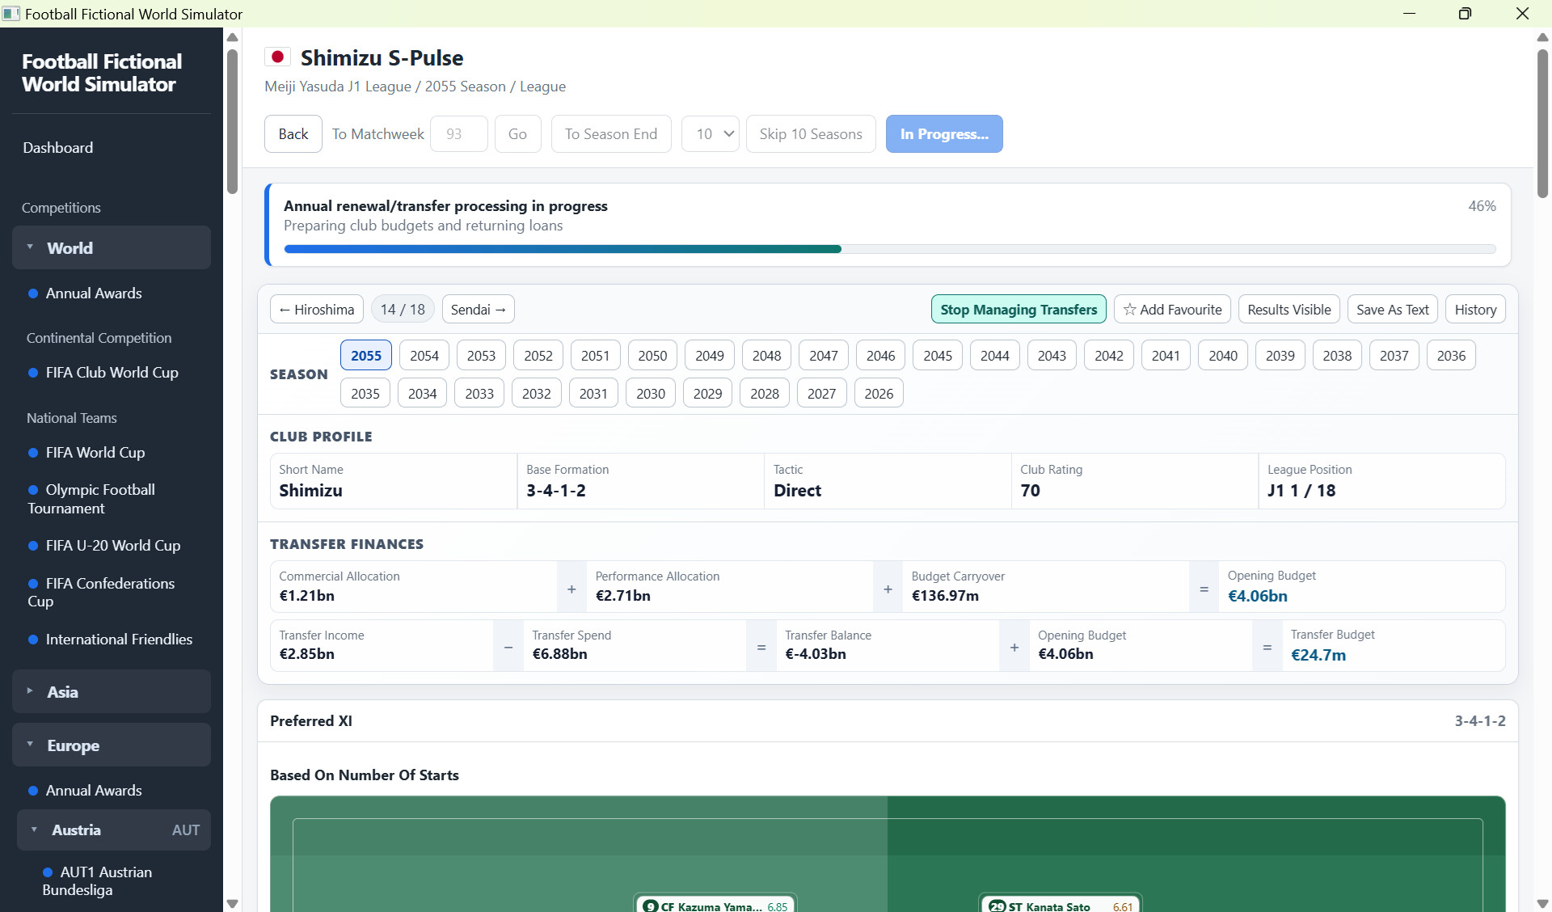
Task: Go to previous club Hiroshima
Action: [x=317, y=310]
